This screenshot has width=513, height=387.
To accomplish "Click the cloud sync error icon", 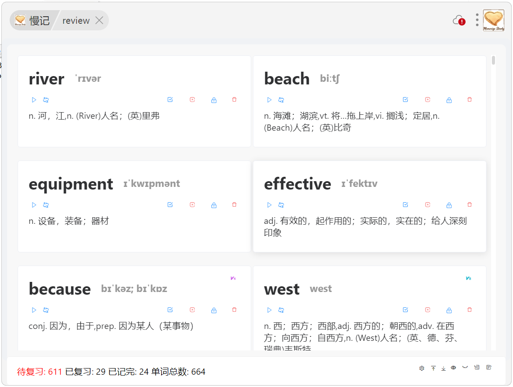I will [459, 20].
